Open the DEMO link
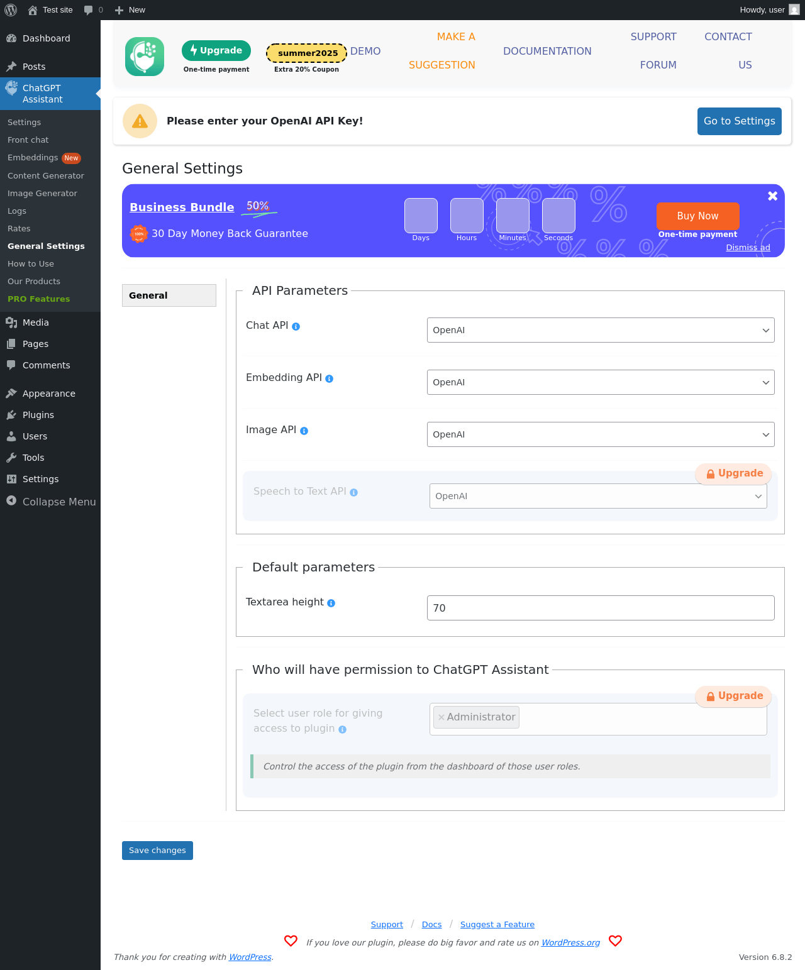805x970 pixels. click(365, 52)
